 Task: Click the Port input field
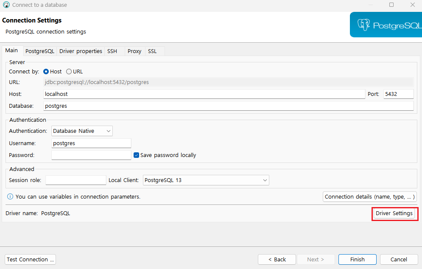(x=398, y=94)
